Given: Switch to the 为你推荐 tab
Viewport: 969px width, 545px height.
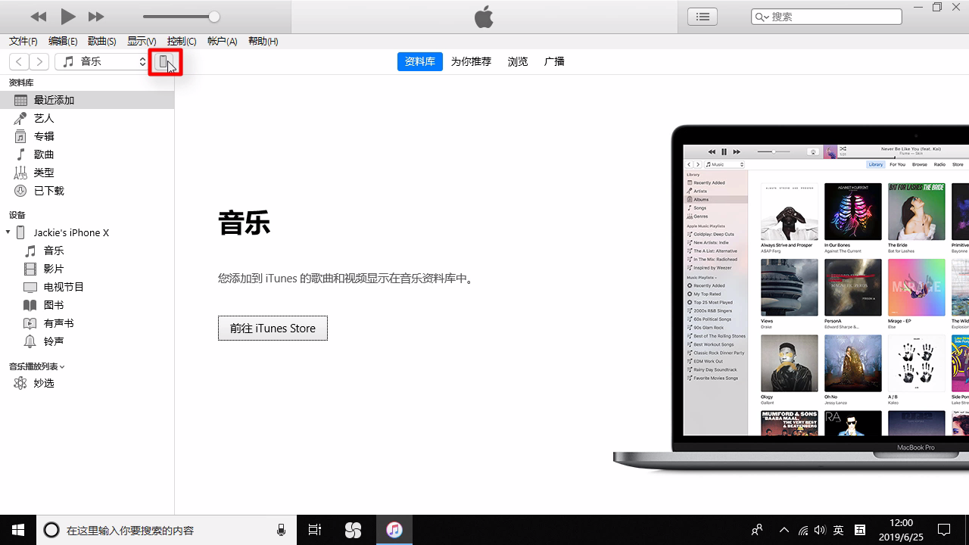Looking at the screenshot, I should (471, 62).
